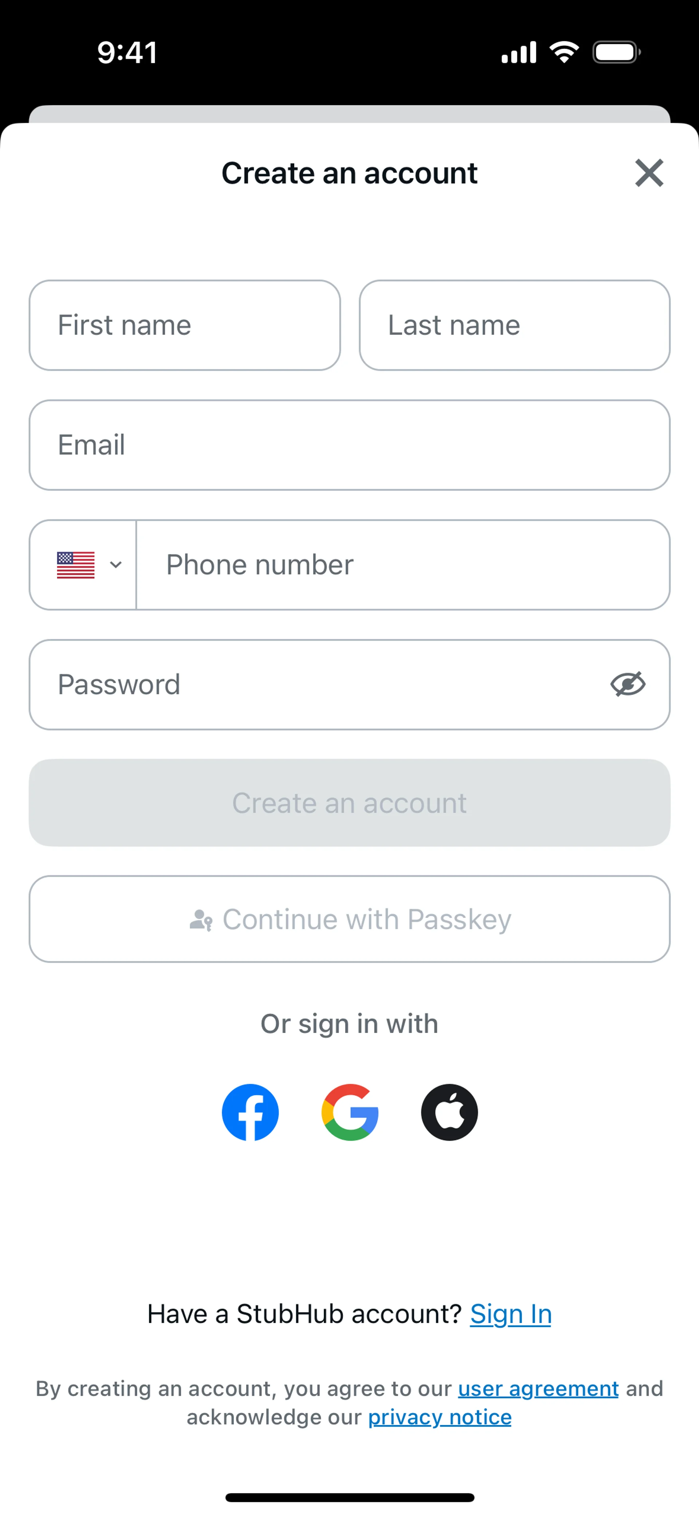Tap the Facebook sign-in icon
This screenshot has height=1516, width=699.
(250, 1112)
